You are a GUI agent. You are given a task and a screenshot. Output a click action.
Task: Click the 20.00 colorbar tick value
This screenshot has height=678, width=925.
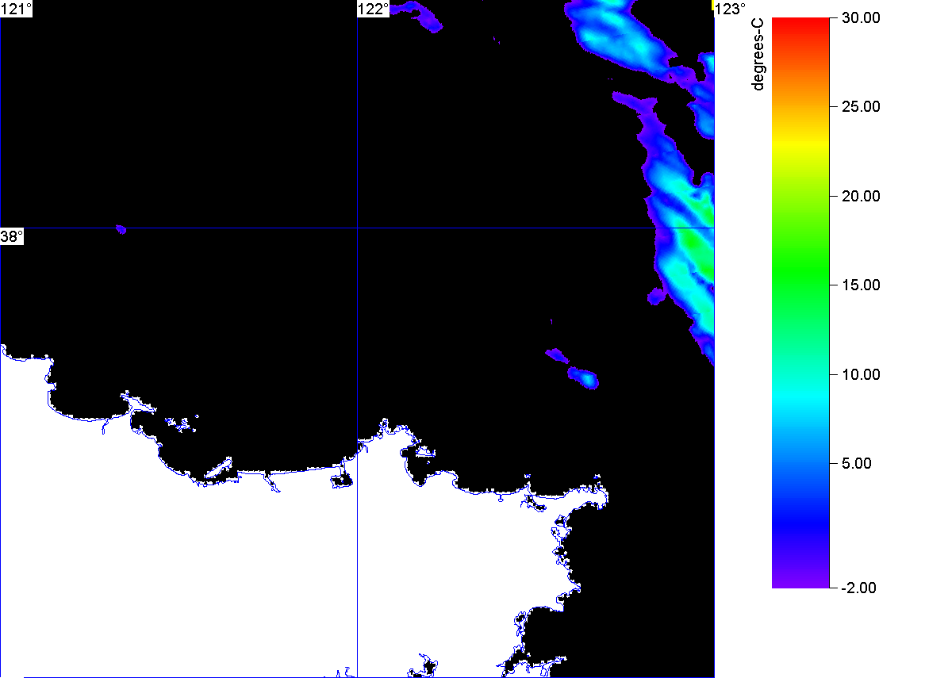coord(861,197)
